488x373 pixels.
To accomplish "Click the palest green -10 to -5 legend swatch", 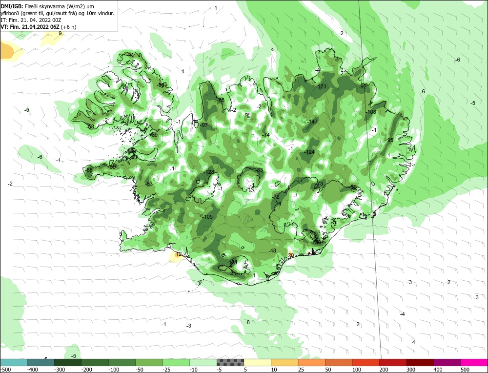I will click(203, 362).
